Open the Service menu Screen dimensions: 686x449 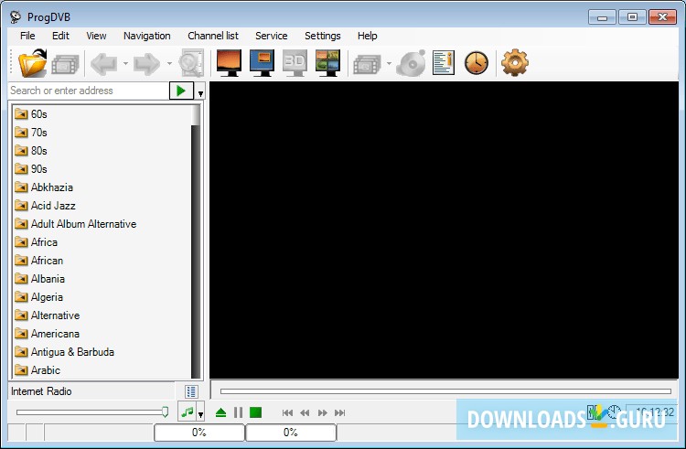click(272, 36)
